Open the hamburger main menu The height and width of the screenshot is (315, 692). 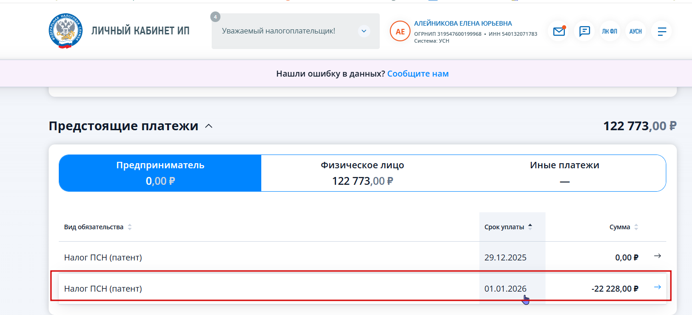(662, 32)
